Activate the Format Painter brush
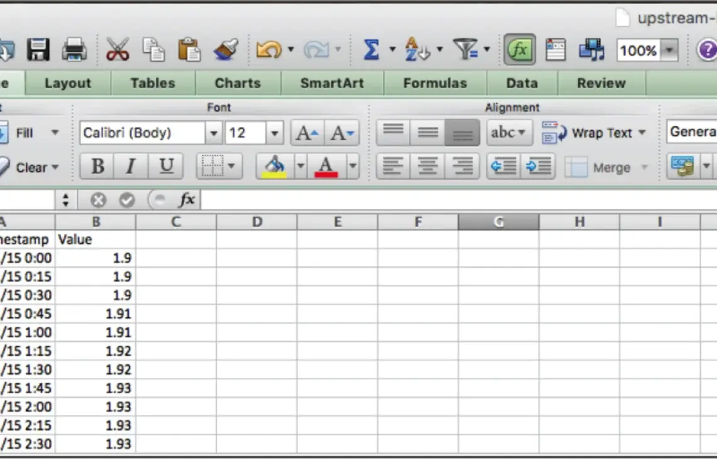This screenshot has height=459, width=717. [x=226, y=50]
